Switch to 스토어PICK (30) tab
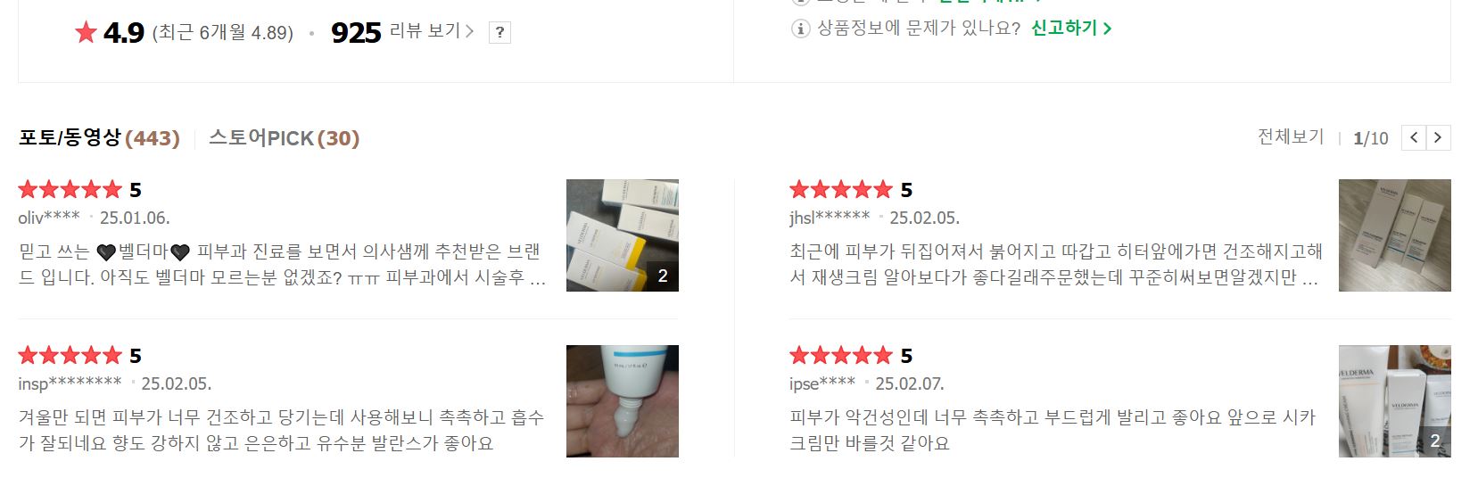Image resolution: width=1478 pixels, height=478 pixels. coord(284,138)
